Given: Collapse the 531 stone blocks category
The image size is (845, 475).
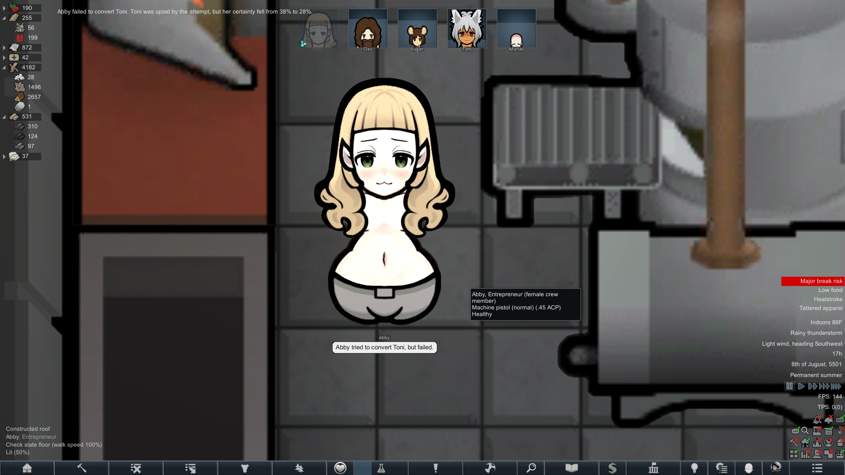Looking at the screenshot, I should [x=4, y=117].
